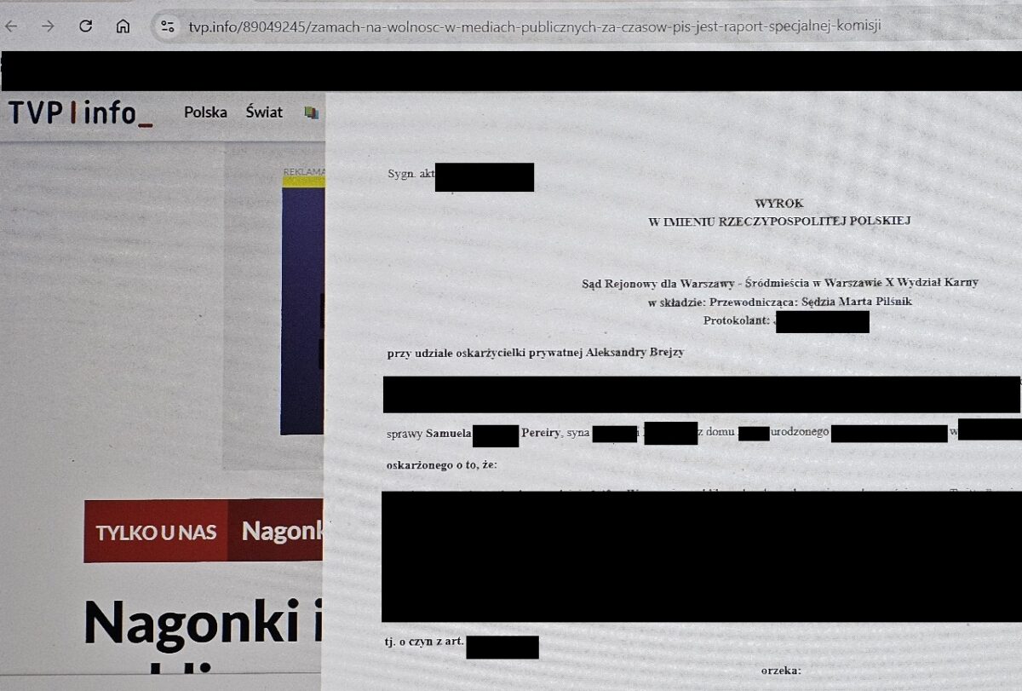The image size is (1022, 691).
Task: Go to the browser home page icon
Action: pyautogui.click(x=123, y=26)
